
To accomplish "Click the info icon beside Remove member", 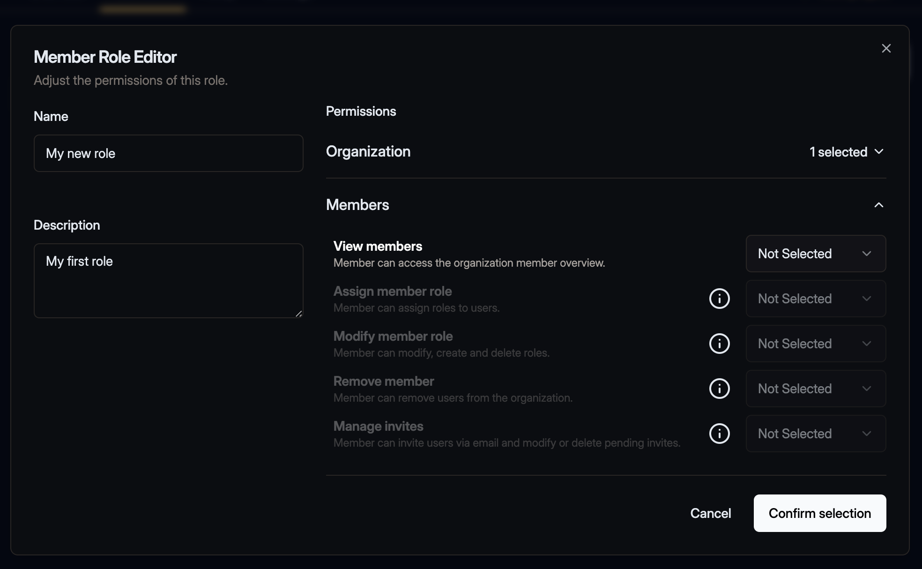I will pos(720,389).
